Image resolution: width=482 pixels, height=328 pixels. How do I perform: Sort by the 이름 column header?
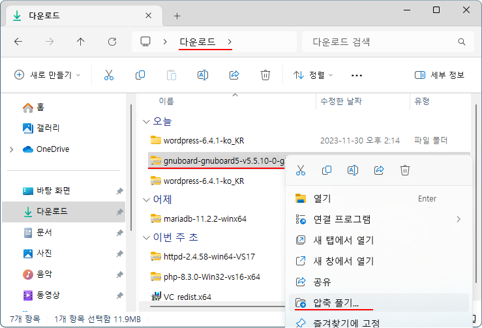coord(166,101)
